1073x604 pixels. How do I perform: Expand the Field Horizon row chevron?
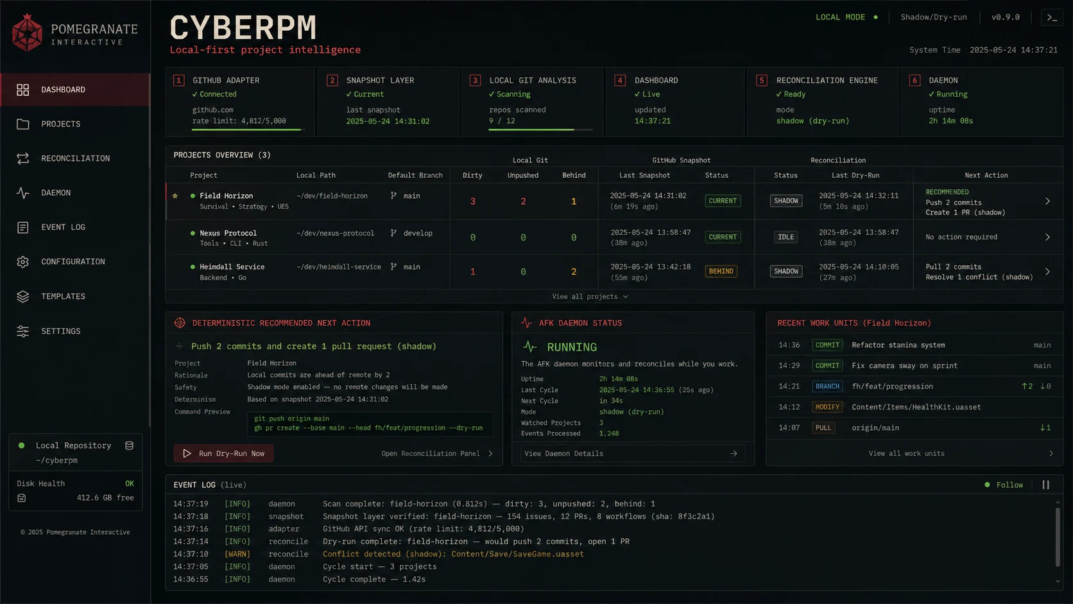pyautogui.click(x=1047, y=202)
